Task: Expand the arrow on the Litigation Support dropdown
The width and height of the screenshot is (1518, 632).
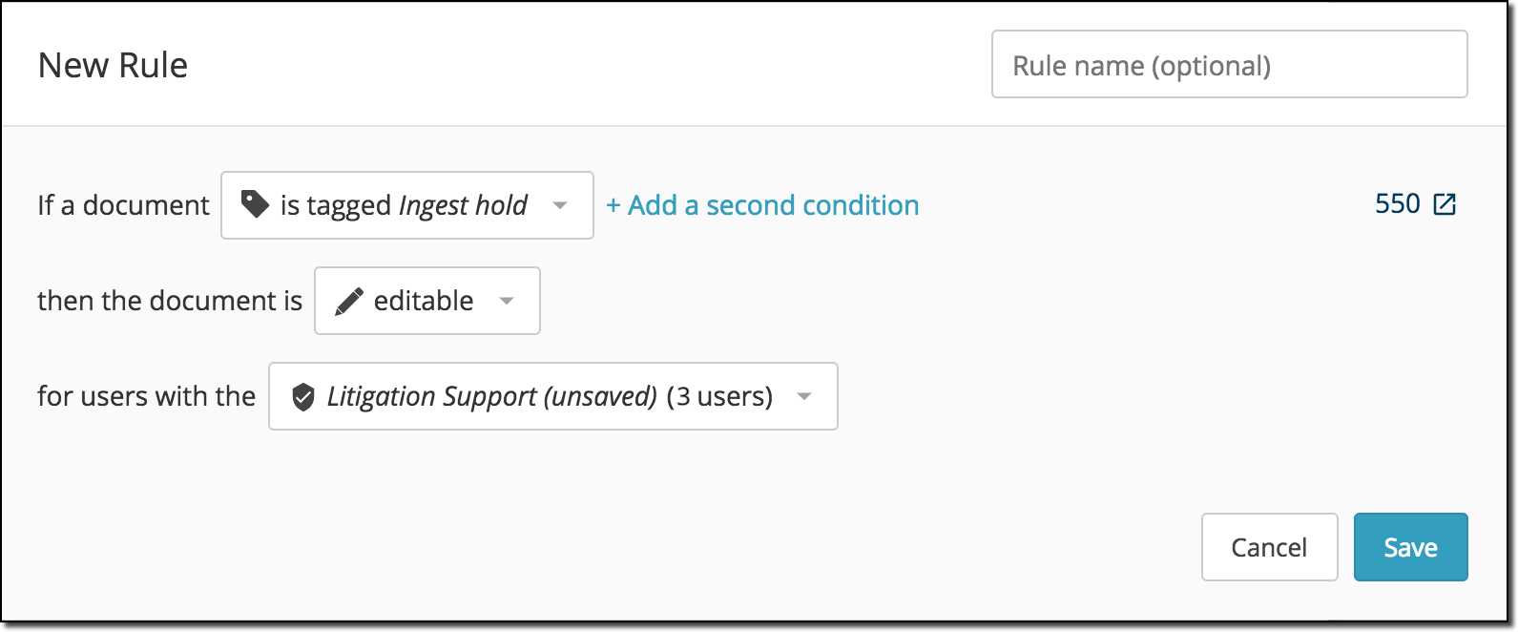Action: tap(804, 396)
